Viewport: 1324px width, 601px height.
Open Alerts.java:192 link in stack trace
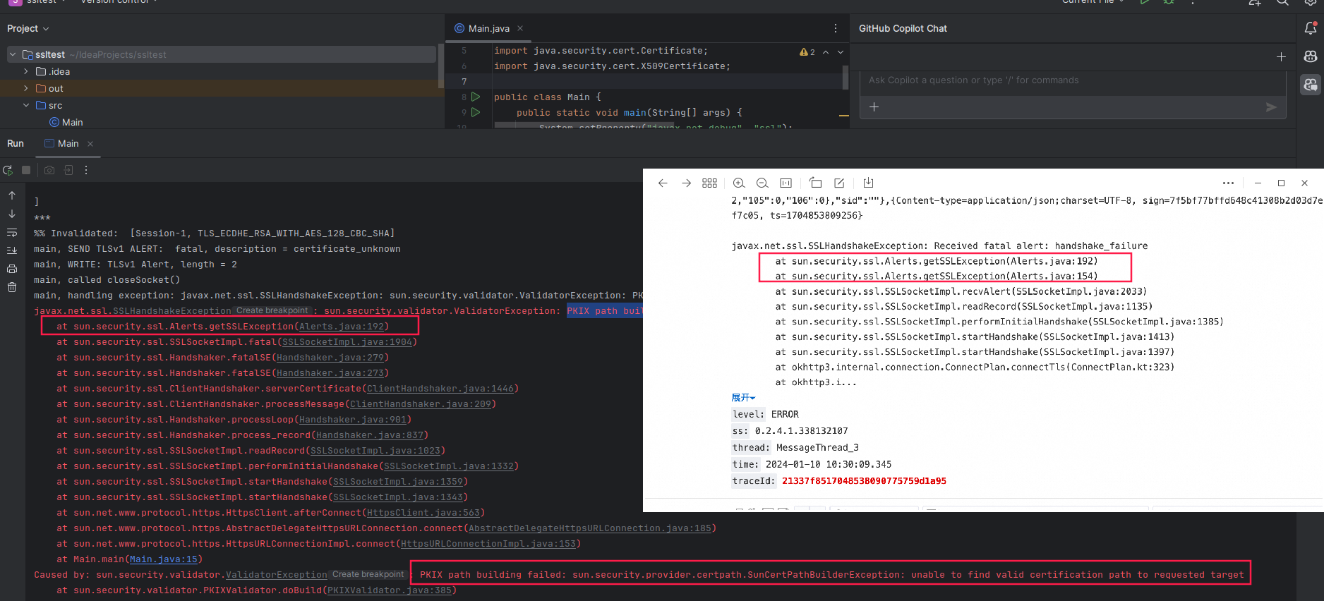342,327
